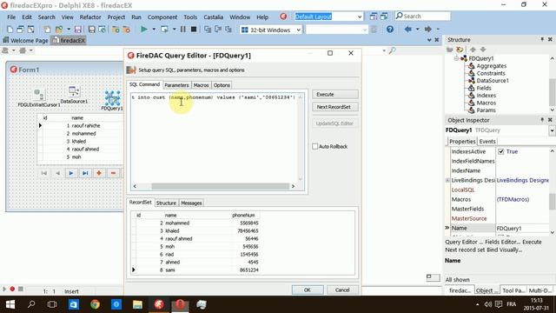Image resolution: width=556 pixels, height=313 pixels.
Task: Click navigator Prior record button on Form1
Action: coord(57,173)
